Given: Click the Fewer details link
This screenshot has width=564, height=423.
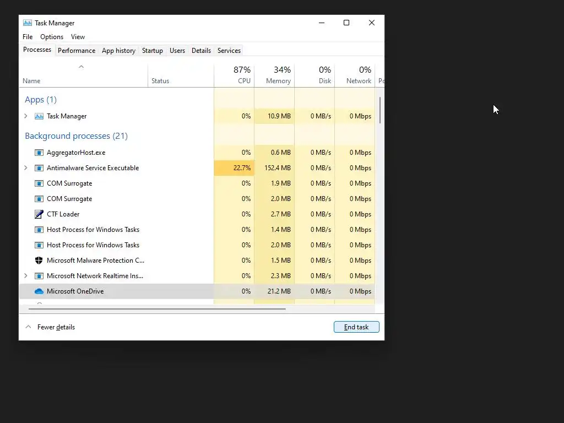Looking at the screenshot, I should click(56, 327).
